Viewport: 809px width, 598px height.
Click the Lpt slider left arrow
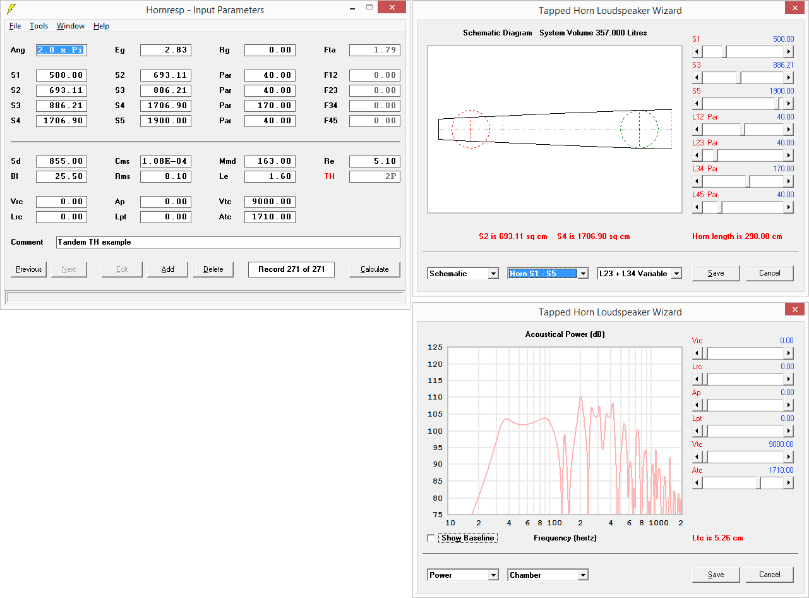click(x=698, y=431)
